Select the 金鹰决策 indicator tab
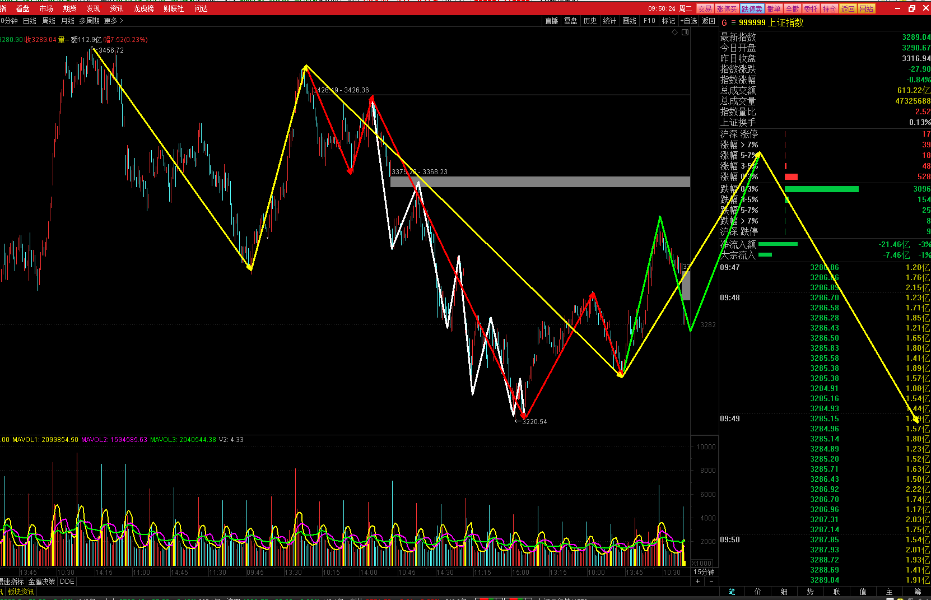This screenshot has width=931, height=600. pyautogui.click(x=42, y=582)
